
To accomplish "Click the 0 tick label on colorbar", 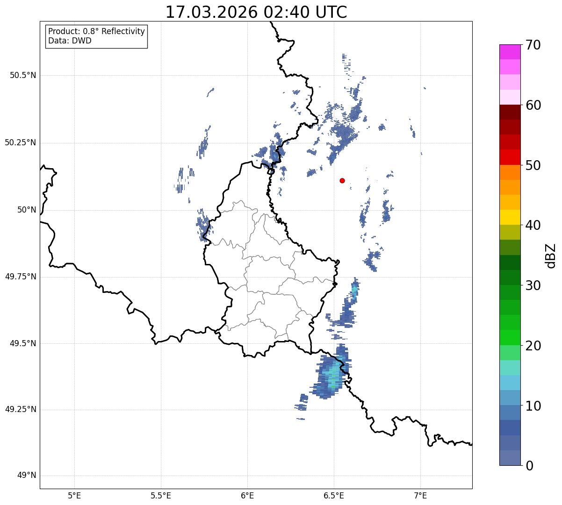I will pyautogui.click(x=529, y=466).
